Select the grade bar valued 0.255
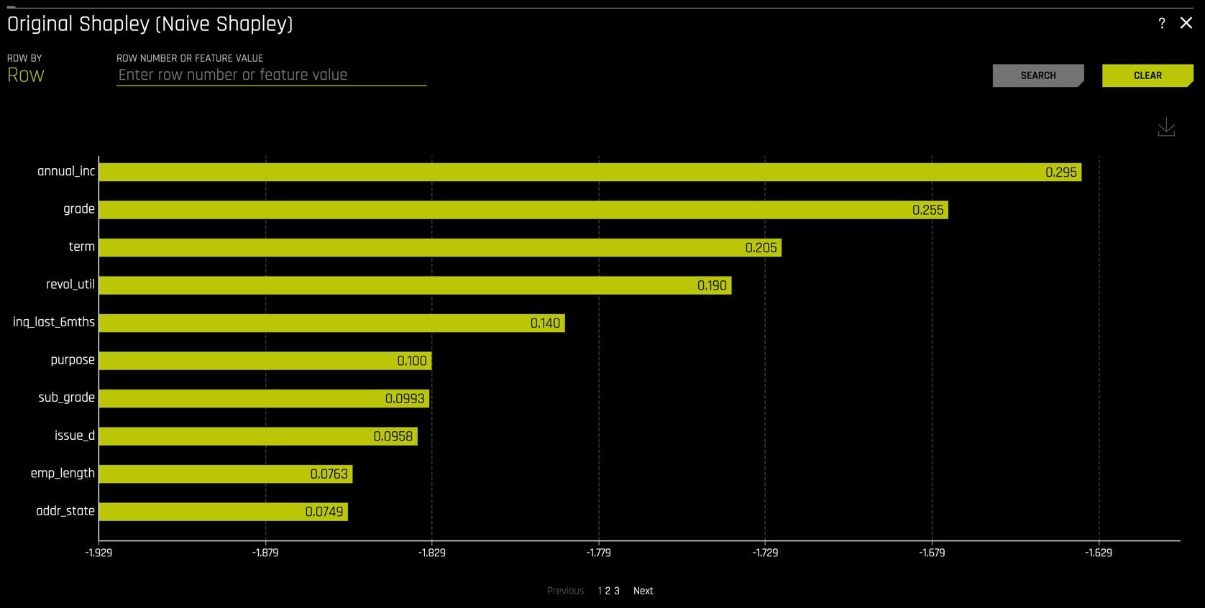The width and height of the screenshot is (1205, 608). (523, 210)
